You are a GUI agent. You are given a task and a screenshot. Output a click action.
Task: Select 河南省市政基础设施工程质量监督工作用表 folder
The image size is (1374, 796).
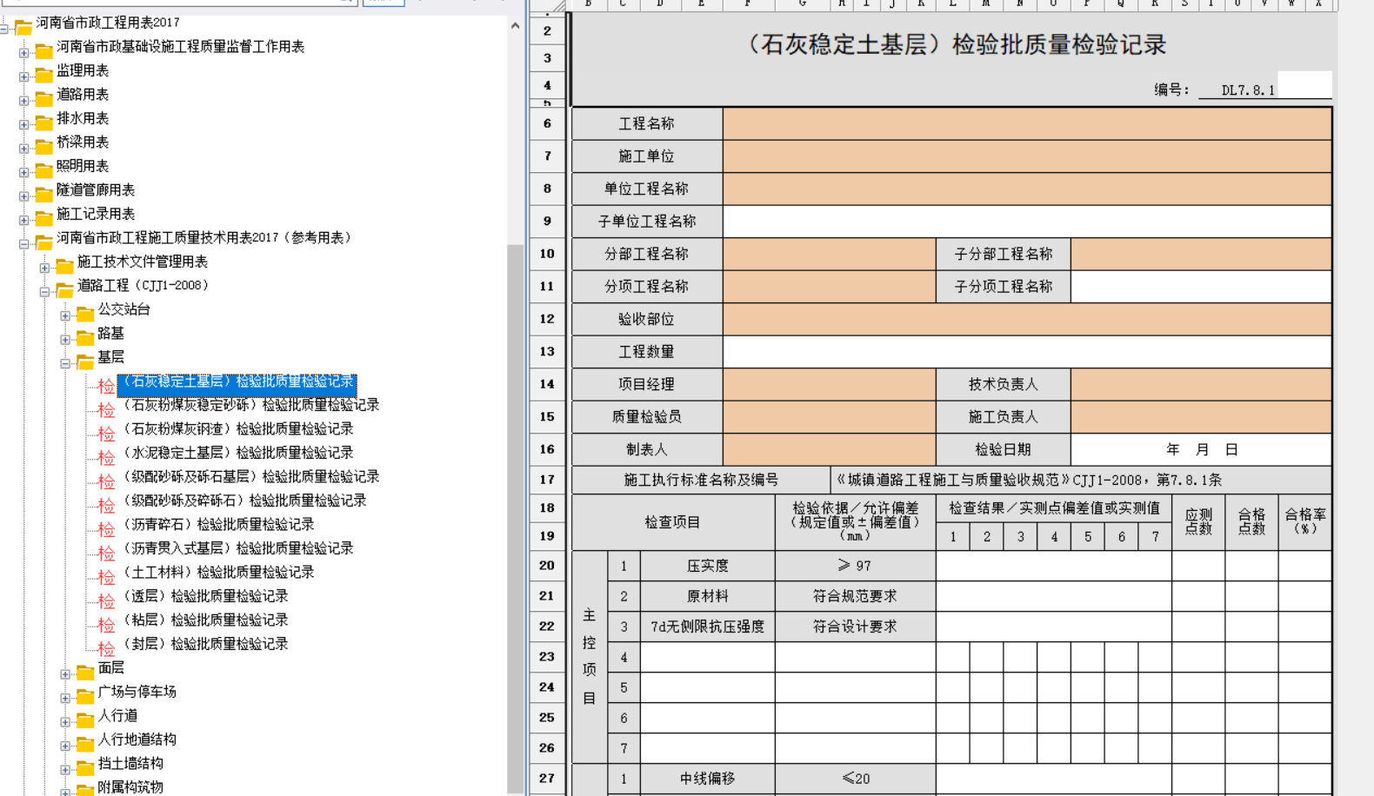coord(180,47)
